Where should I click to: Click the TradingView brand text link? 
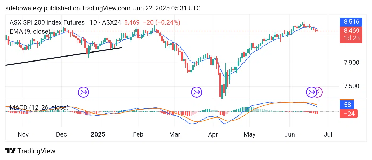click(x=36, y=151)
